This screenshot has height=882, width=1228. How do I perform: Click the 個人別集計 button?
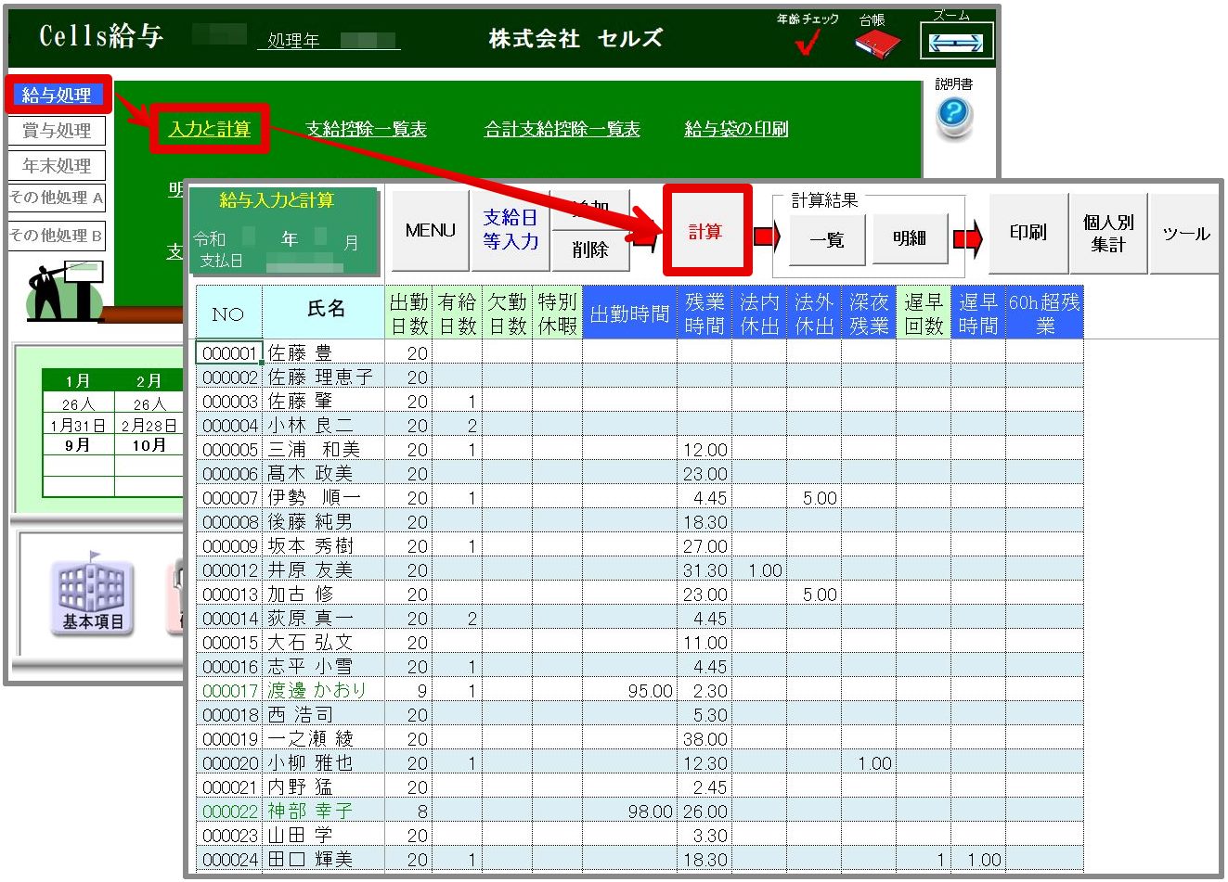pos(1108,234)
